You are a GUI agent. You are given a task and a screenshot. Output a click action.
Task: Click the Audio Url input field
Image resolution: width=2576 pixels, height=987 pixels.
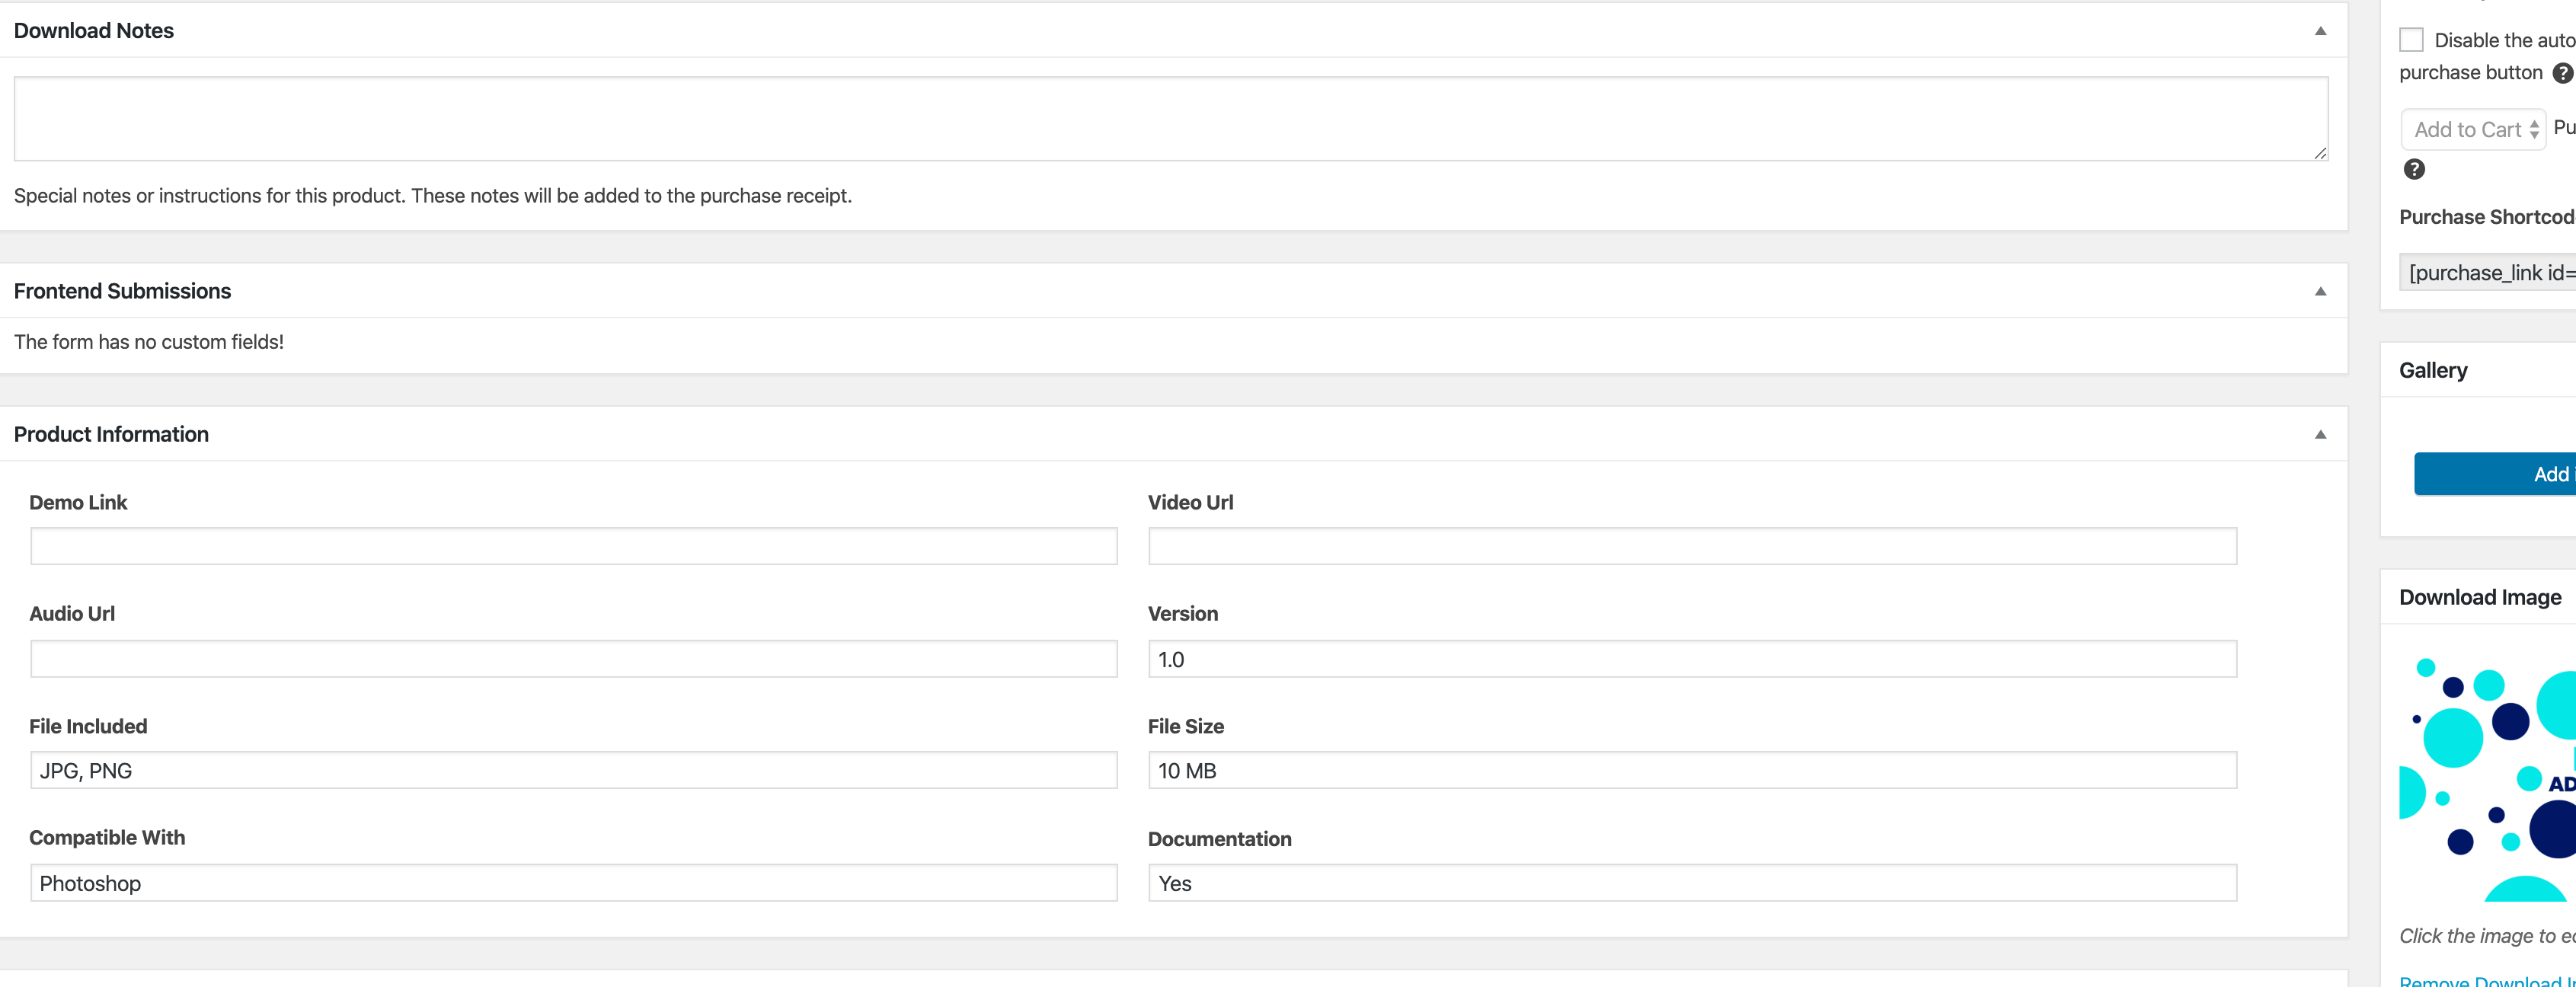[x=573, y=659]
